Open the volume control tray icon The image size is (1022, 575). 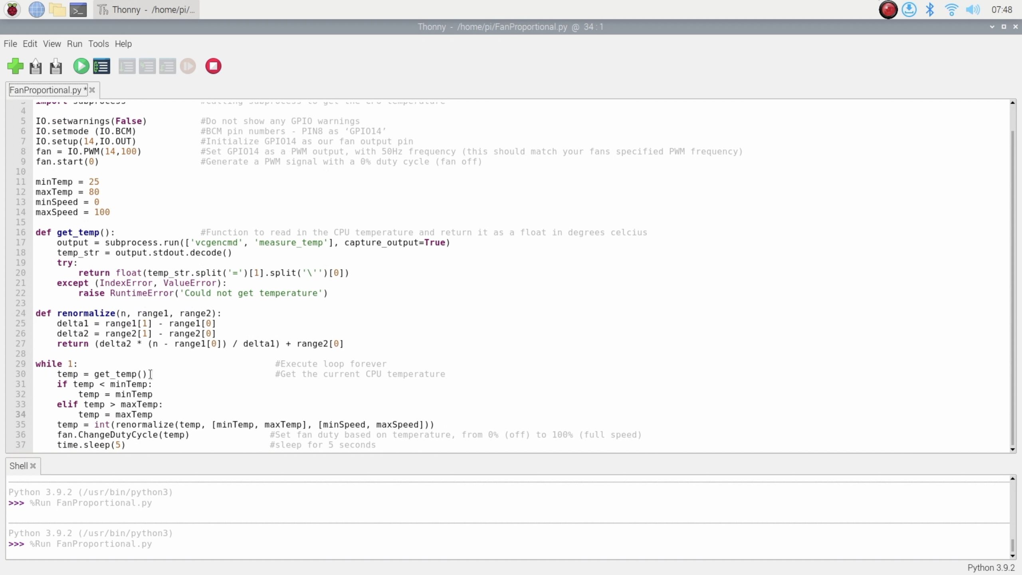point(972,10)
